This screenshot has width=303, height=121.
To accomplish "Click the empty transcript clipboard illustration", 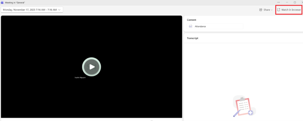I will (x=244, y=106).
